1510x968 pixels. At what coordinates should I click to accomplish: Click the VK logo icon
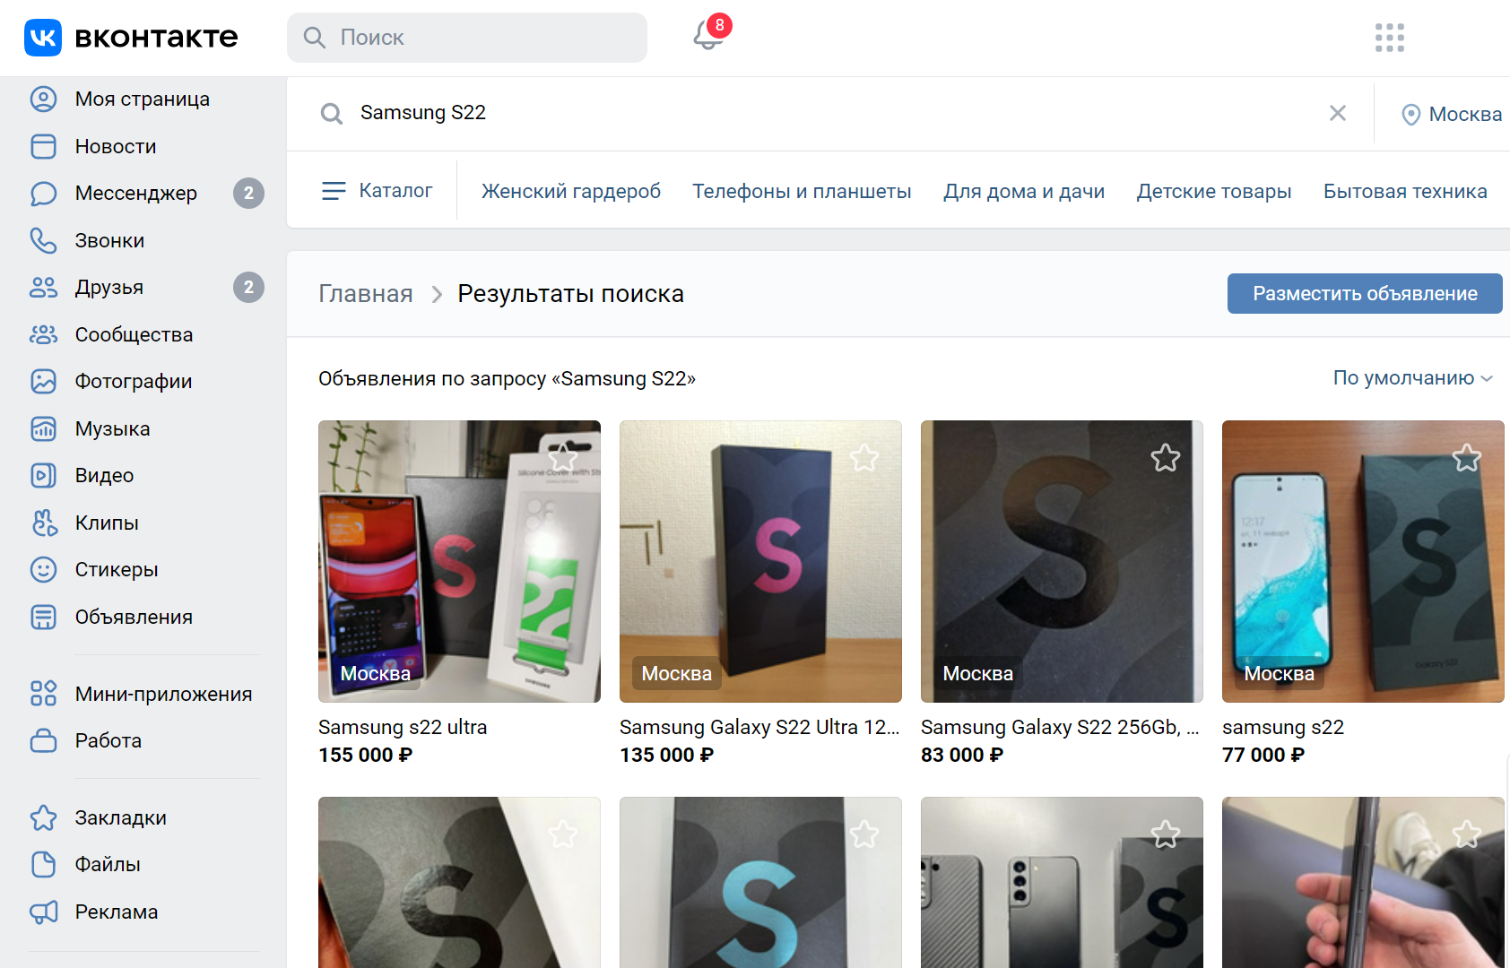coord(43,38)
